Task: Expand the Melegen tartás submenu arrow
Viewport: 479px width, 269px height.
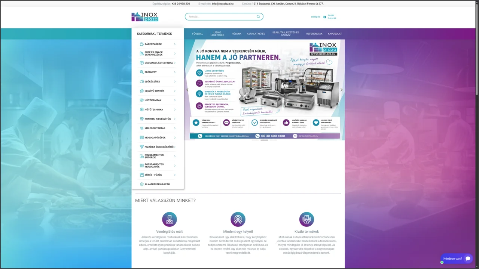Action: pos(175,128)
